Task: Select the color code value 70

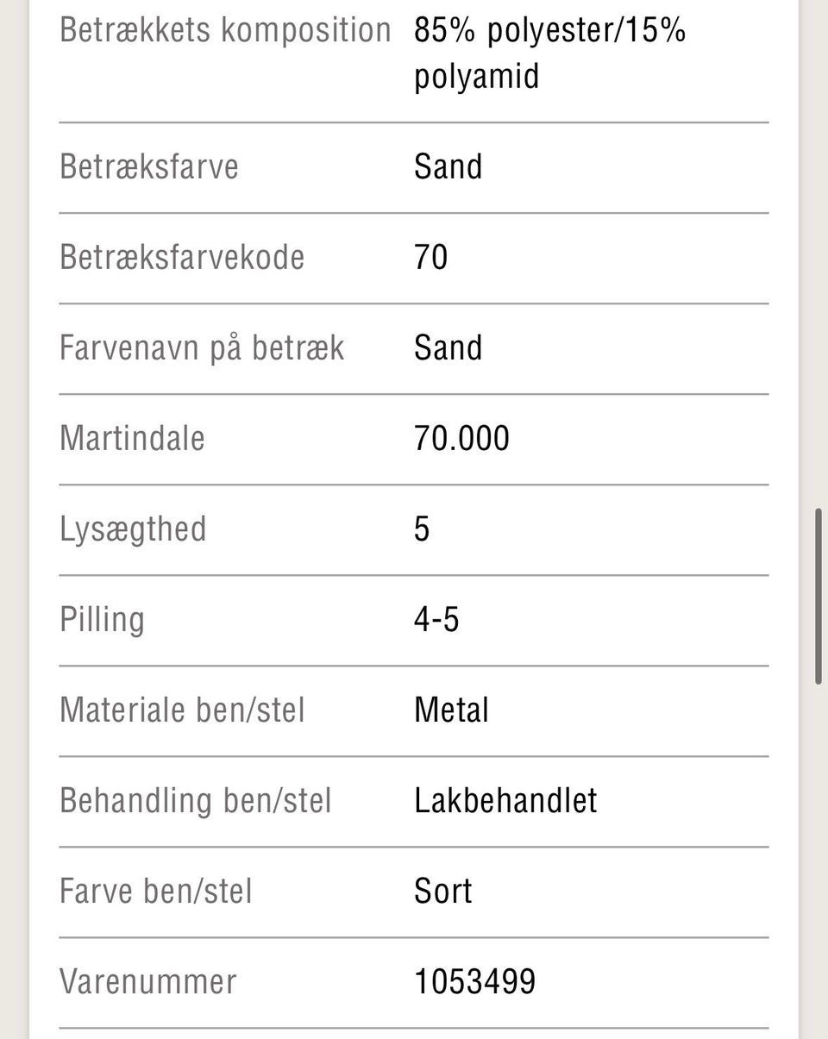Action: 430,257
